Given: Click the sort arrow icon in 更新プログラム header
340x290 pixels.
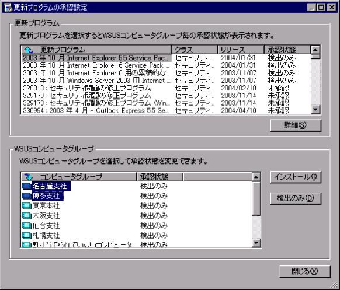Looking at the screenshot, I should [x=29, y=50].
